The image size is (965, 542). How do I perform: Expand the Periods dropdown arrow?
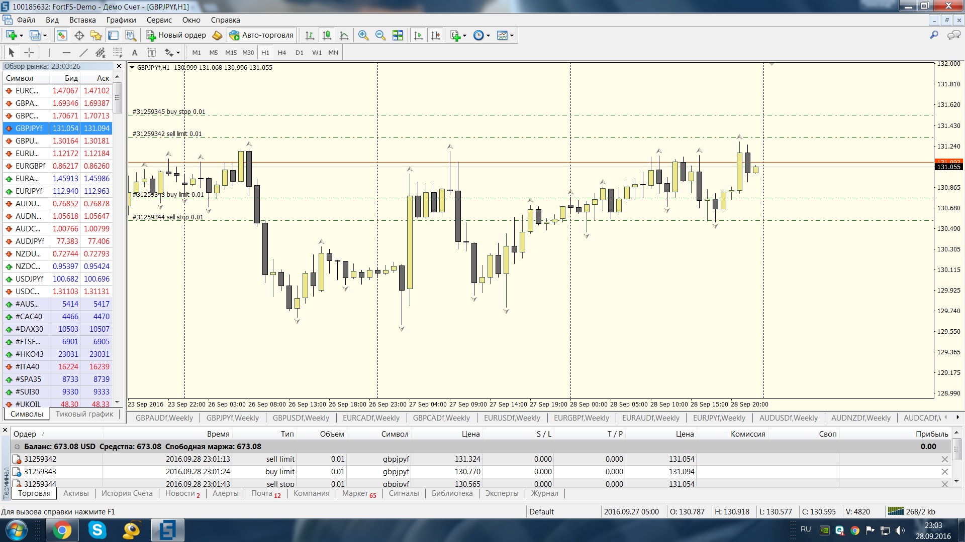[488, 35]
